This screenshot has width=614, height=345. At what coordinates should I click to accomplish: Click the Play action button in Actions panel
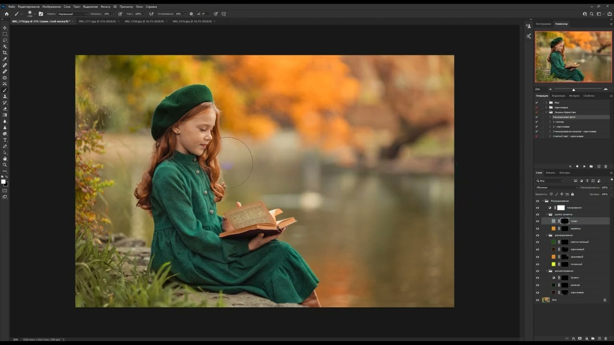pyautogui.click(x=584, y=166)
